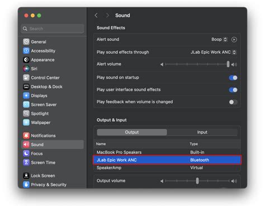Go forward with the right chevron

point(107,15)
